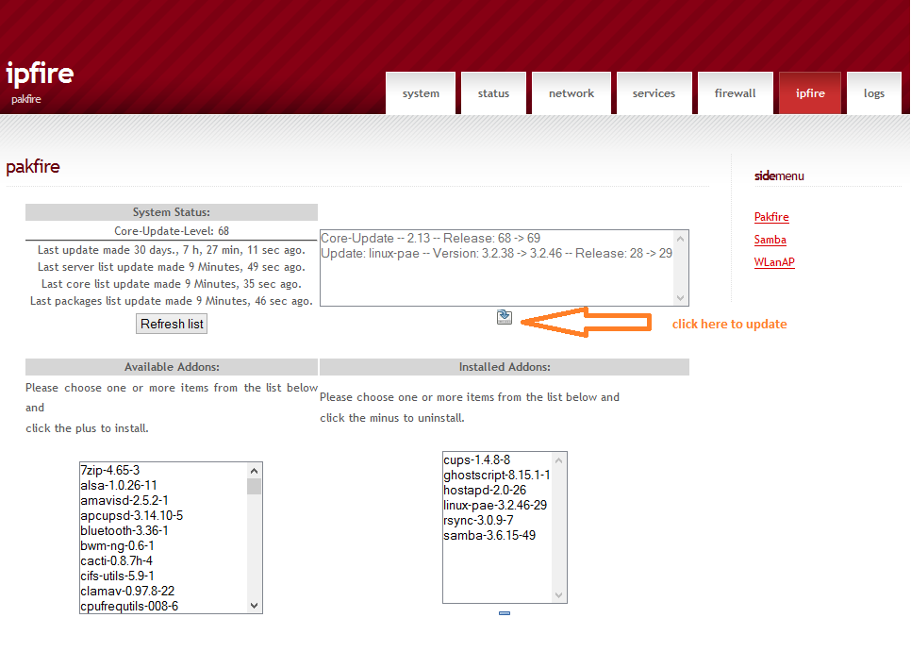The width and height of the screenshot is (911, 668).
Task: Click the minus icon to uninstall addon
Action: point(505,612)
